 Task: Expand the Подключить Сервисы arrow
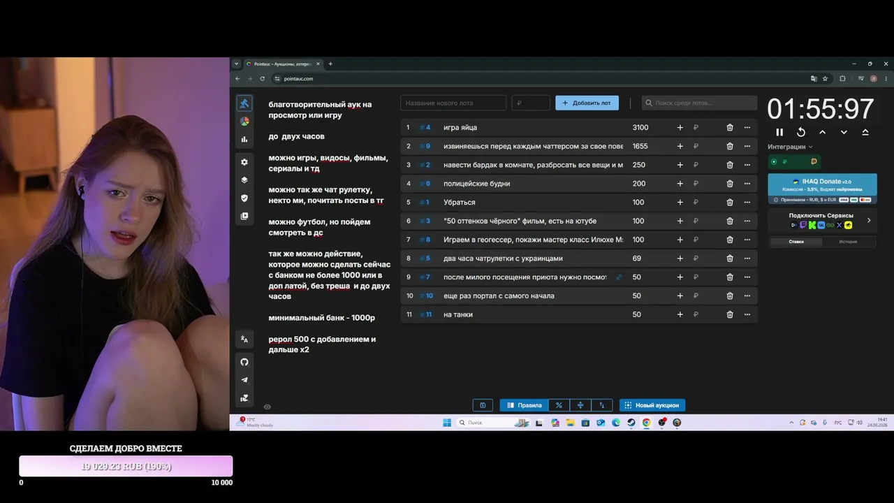pos(869,220)
